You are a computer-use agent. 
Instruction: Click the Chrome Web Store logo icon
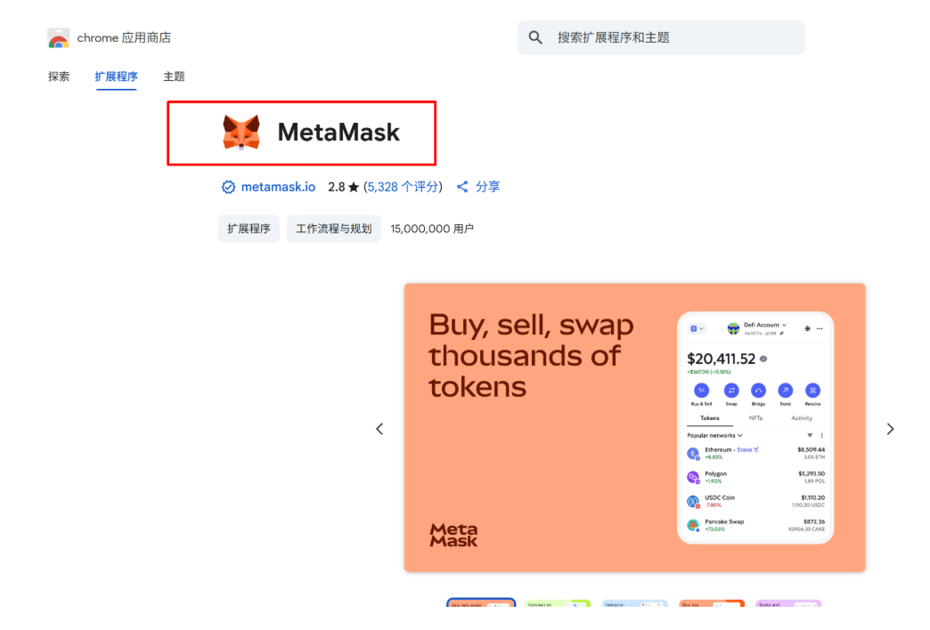58,38
